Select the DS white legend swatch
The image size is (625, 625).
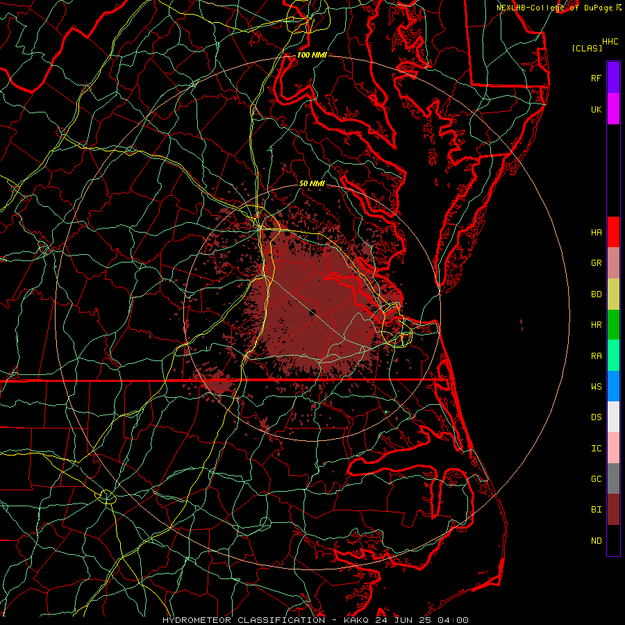[x=613, y=417]
